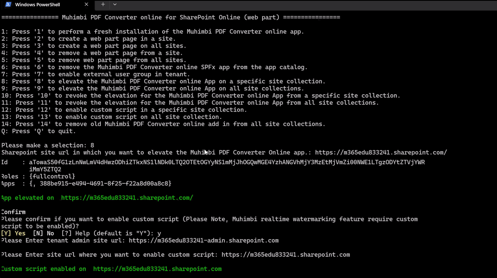The width and height of the screenshot is (497, 278).
Task: Open a new terminal tab
Action: coord(103,5)
